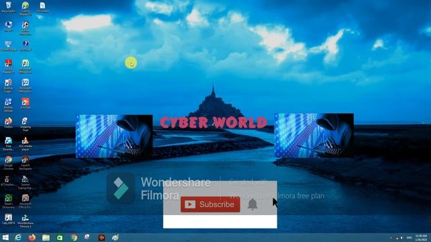Open the taskbar clock and date

tap(421, 237)
